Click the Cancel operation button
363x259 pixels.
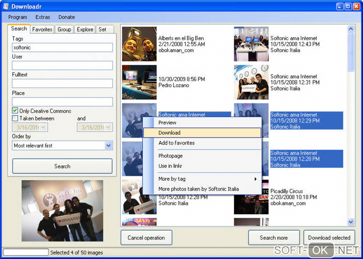(x=146, y=238)
